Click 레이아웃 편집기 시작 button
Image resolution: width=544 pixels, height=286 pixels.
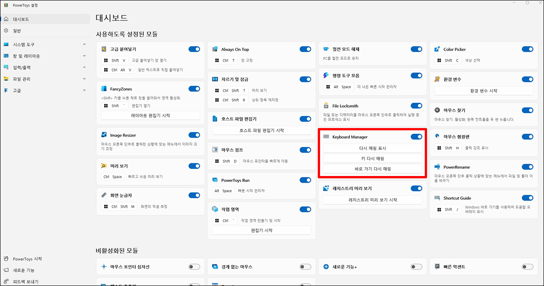point(151,116)
